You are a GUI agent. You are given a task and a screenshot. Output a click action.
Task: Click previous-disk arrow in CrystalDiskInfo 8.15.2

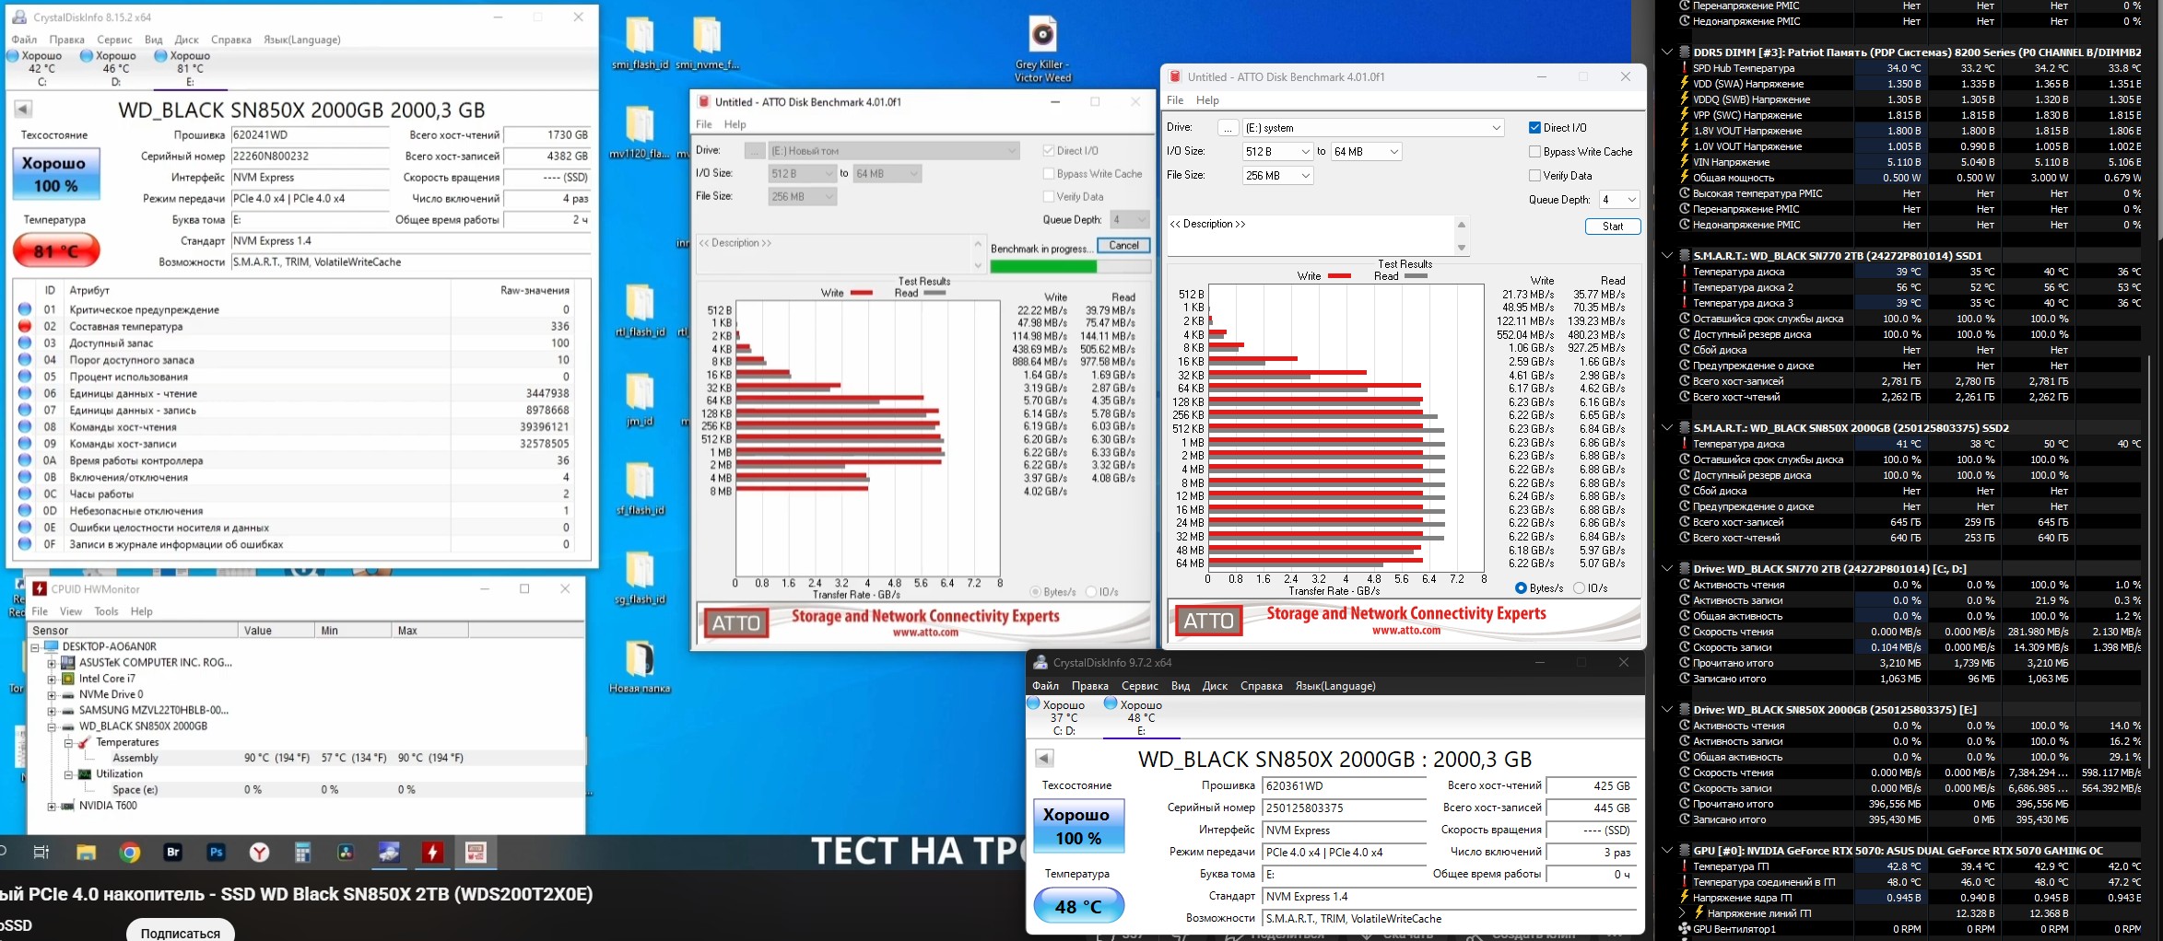23,110
